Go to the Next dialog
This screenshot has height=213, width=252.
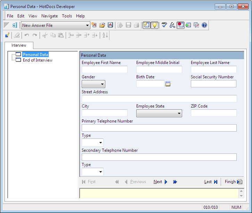pos(160,182)
